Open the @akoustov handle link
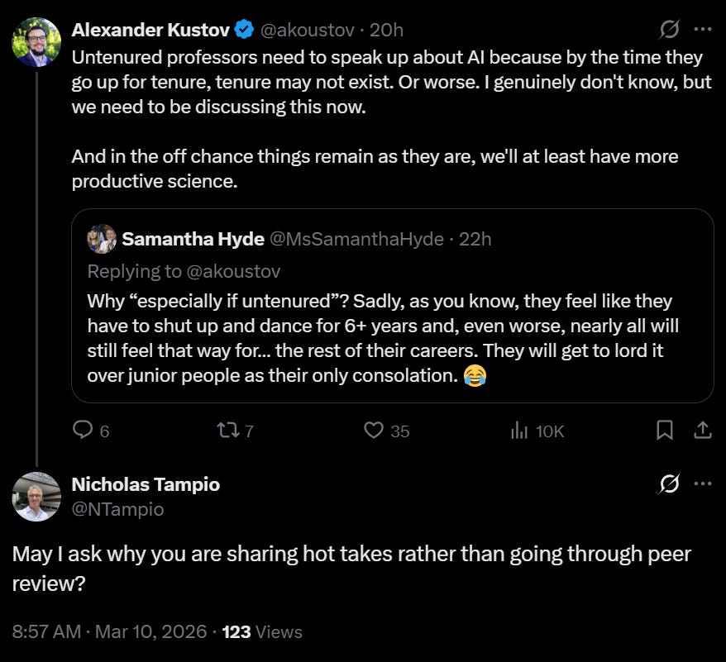Screen dimensions: 726x662 click(x=308, y=30)
